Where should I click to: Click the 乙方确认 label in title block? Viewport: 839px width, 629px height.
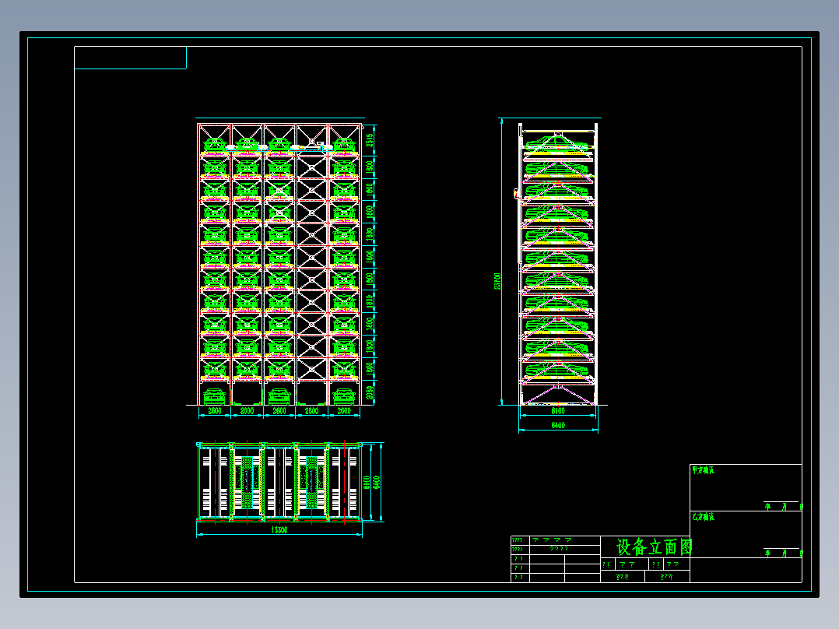pyautogui.click(x=703, y=517)
